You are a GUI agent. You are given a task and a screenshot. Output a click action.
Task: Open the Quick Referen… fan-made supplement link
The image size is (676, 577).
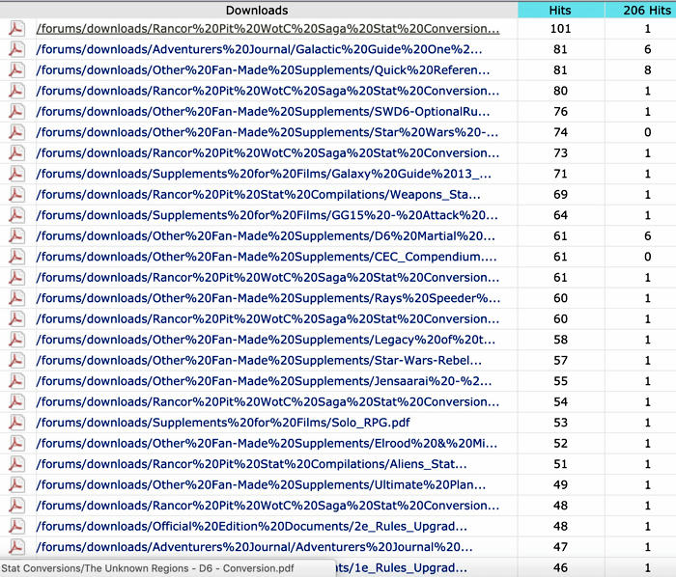click(x=263, y=69)
